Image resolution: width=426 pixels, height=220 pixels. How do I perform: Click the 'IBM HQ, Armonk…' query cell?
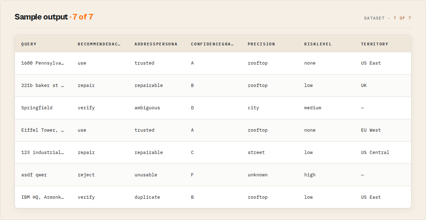(43, 197)
